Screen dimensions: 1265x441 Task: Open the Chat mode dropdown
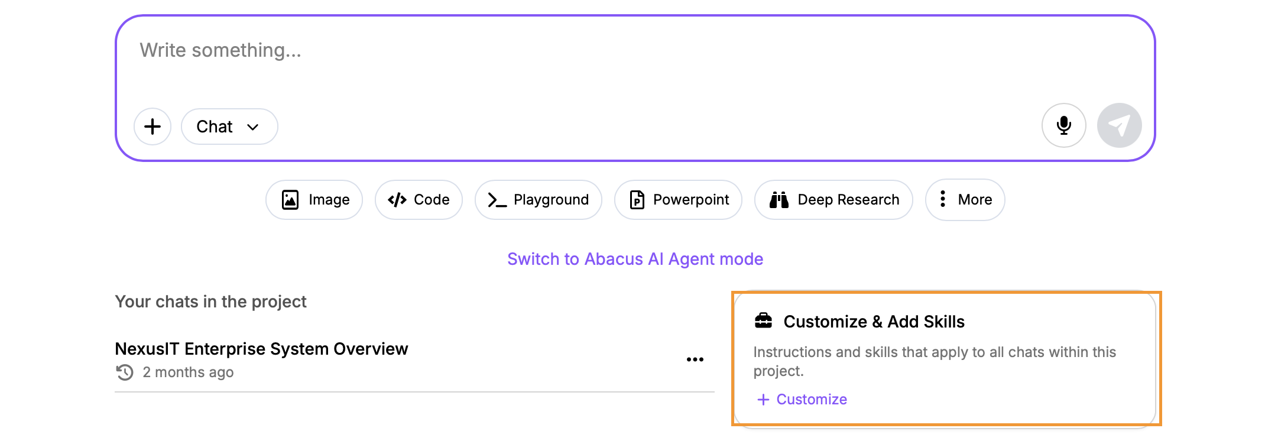coord(229,127)
